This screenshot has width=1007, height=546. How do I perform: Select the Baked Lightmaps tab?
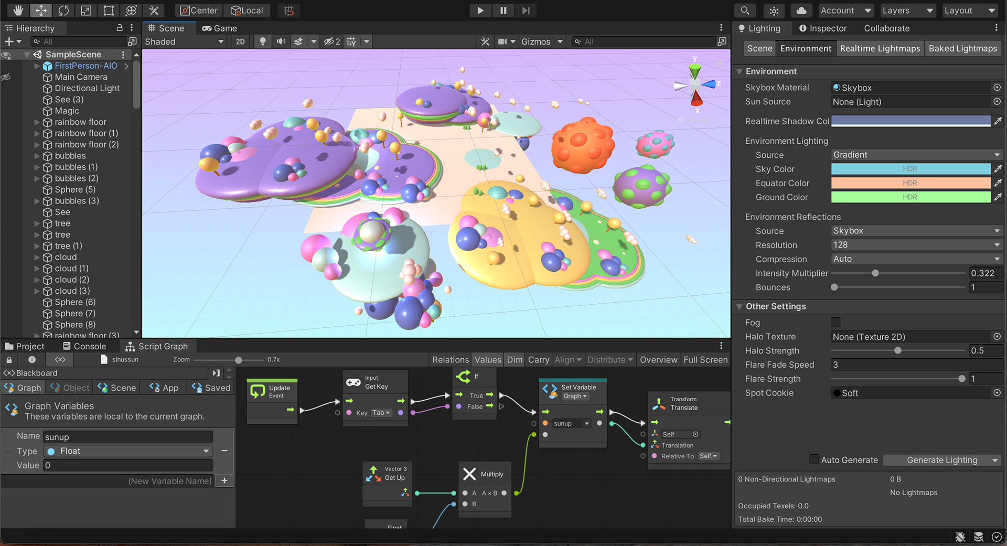tap(963, 48)
